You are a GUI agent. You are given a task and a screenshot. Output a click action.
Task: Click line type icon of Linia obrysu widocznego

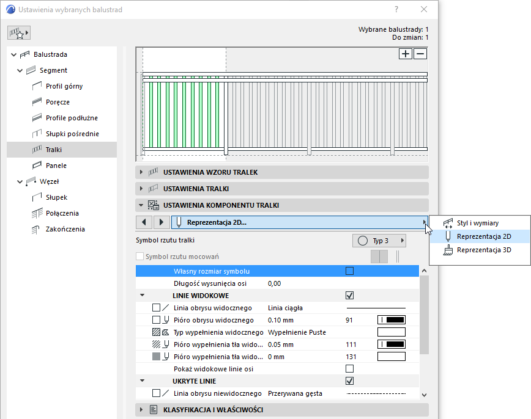tap(166, 308)
